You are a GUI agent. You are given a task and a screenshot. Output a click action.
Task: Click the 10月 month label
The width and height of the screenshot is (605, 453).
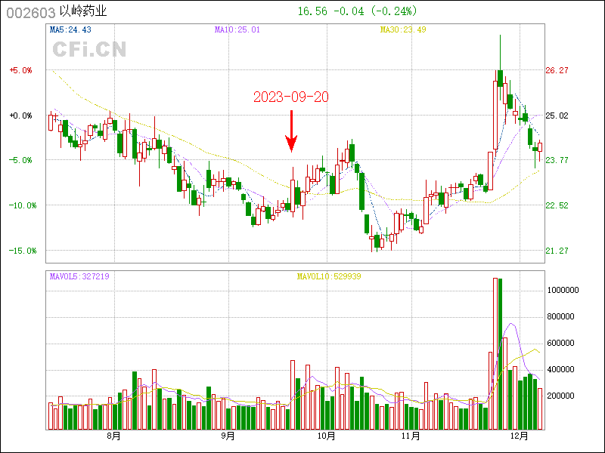(327, 436)
